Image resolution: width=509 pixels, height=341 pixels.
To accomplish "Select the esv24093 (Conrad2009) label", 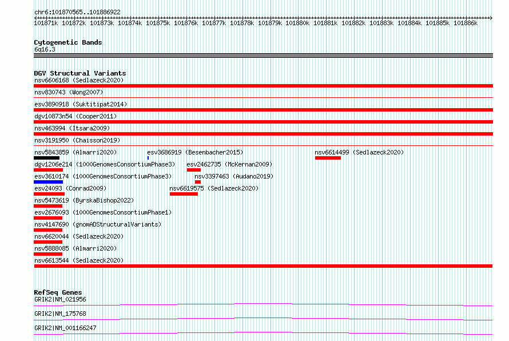I will pyautogui.click(x=70, y=188).
